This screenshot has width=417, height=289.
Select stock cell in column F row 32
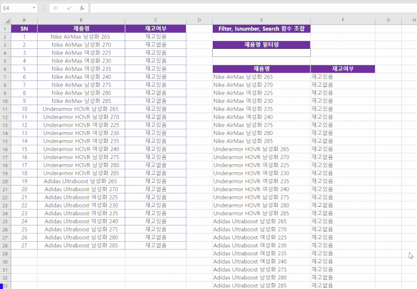click(x=343, y=278)
